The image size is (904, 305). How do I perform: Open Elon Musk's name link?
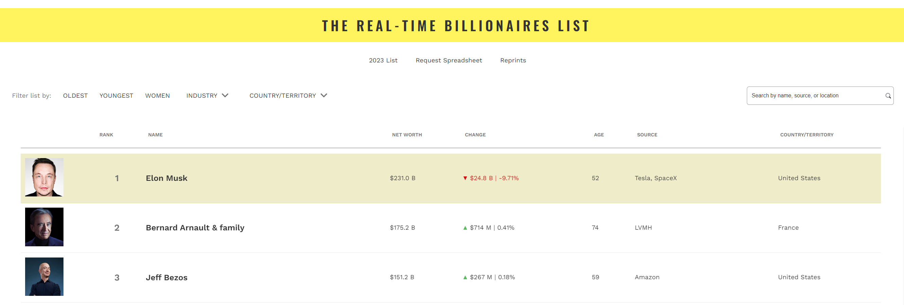pos(167,178)
